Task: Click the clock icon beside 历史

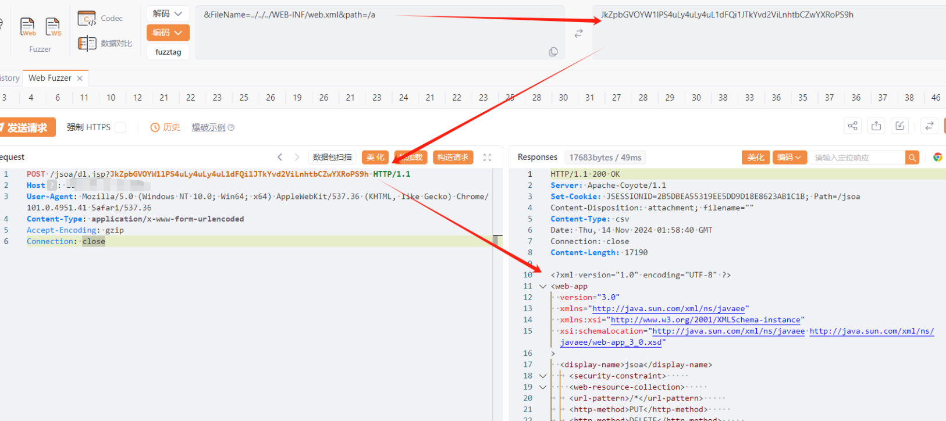Action: [155, 127]
